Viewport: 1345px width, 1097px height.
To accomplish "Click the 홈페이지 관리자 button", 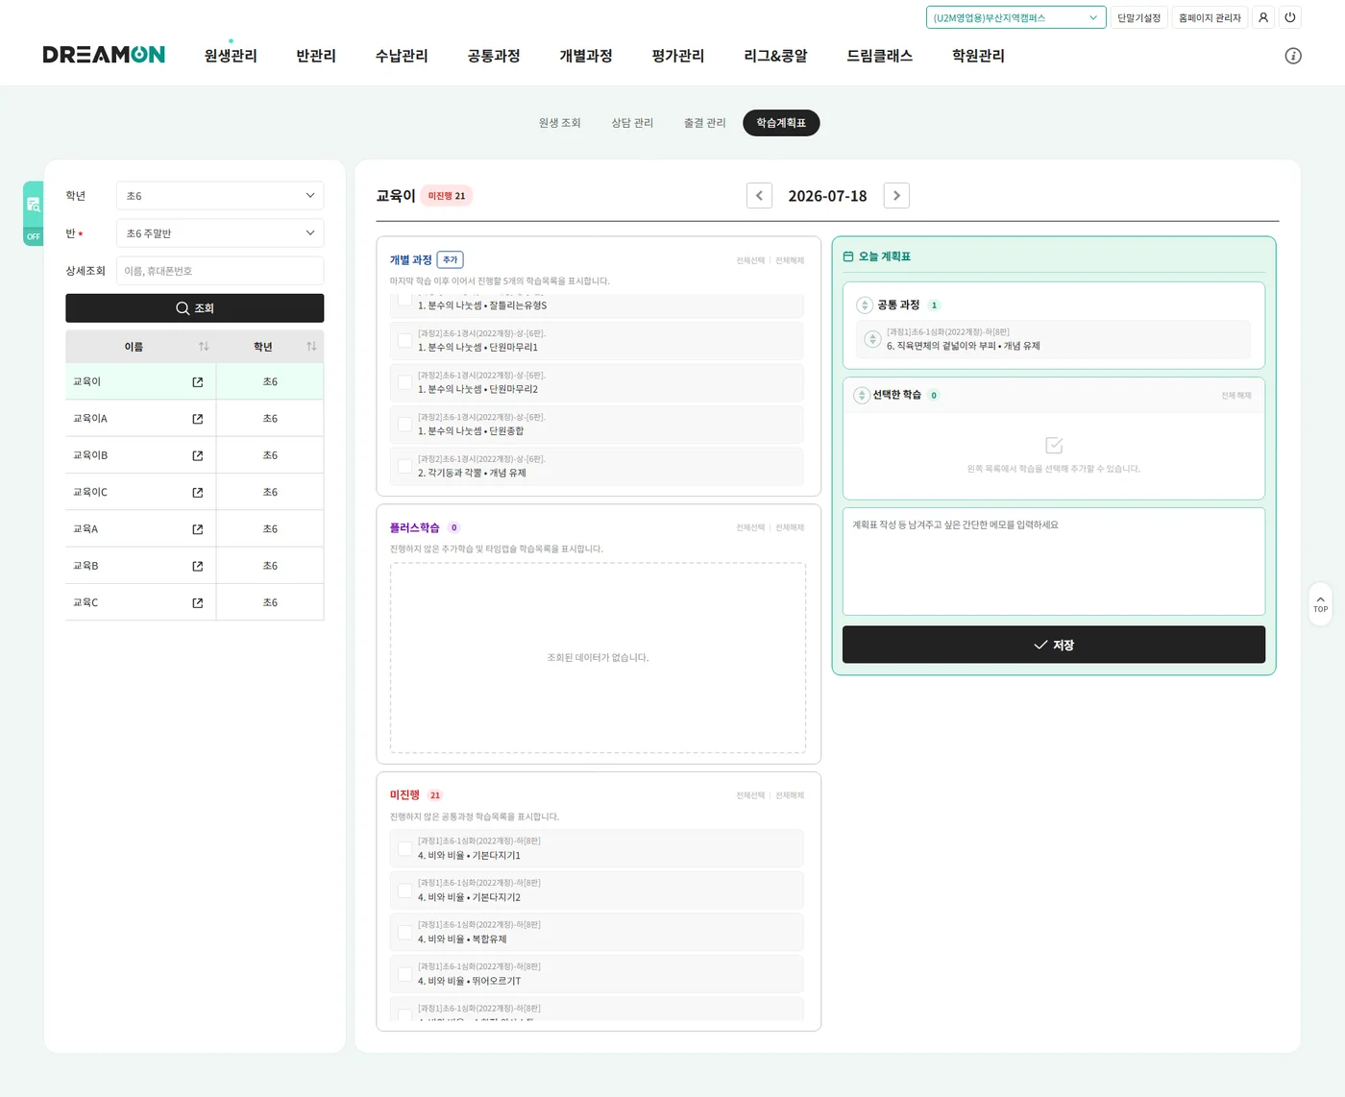I will (x=1210, y=17).
